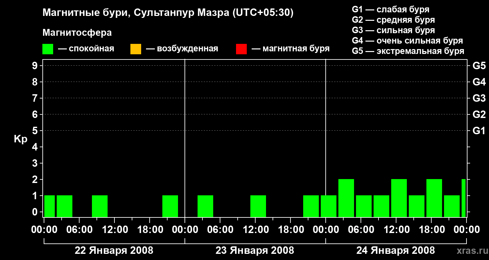Click the Kp 2 bar at 12:00 on 24 Января

pos(399,198)
